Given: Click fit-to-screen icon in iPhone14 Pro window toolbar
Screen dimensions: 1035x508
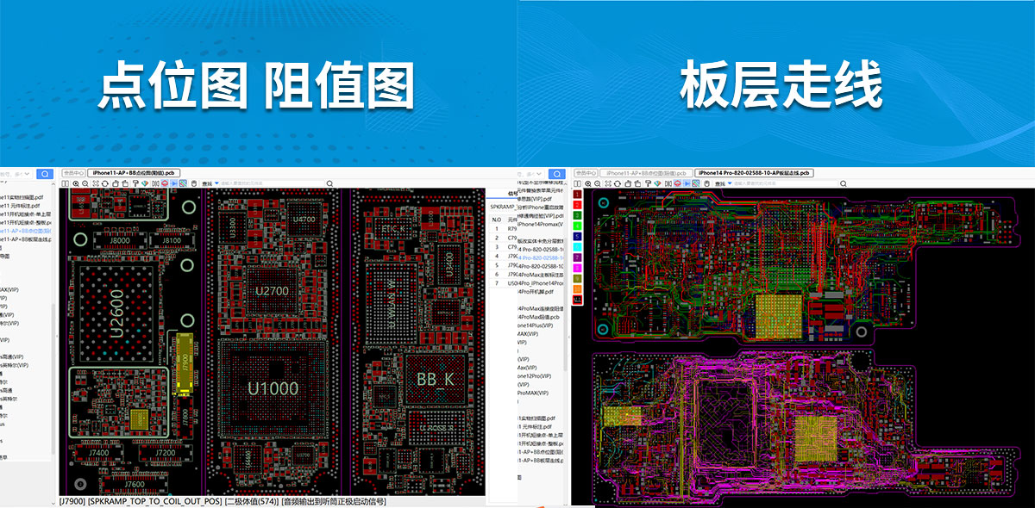Looking at the screenshot, I should [x=608, y=183].
